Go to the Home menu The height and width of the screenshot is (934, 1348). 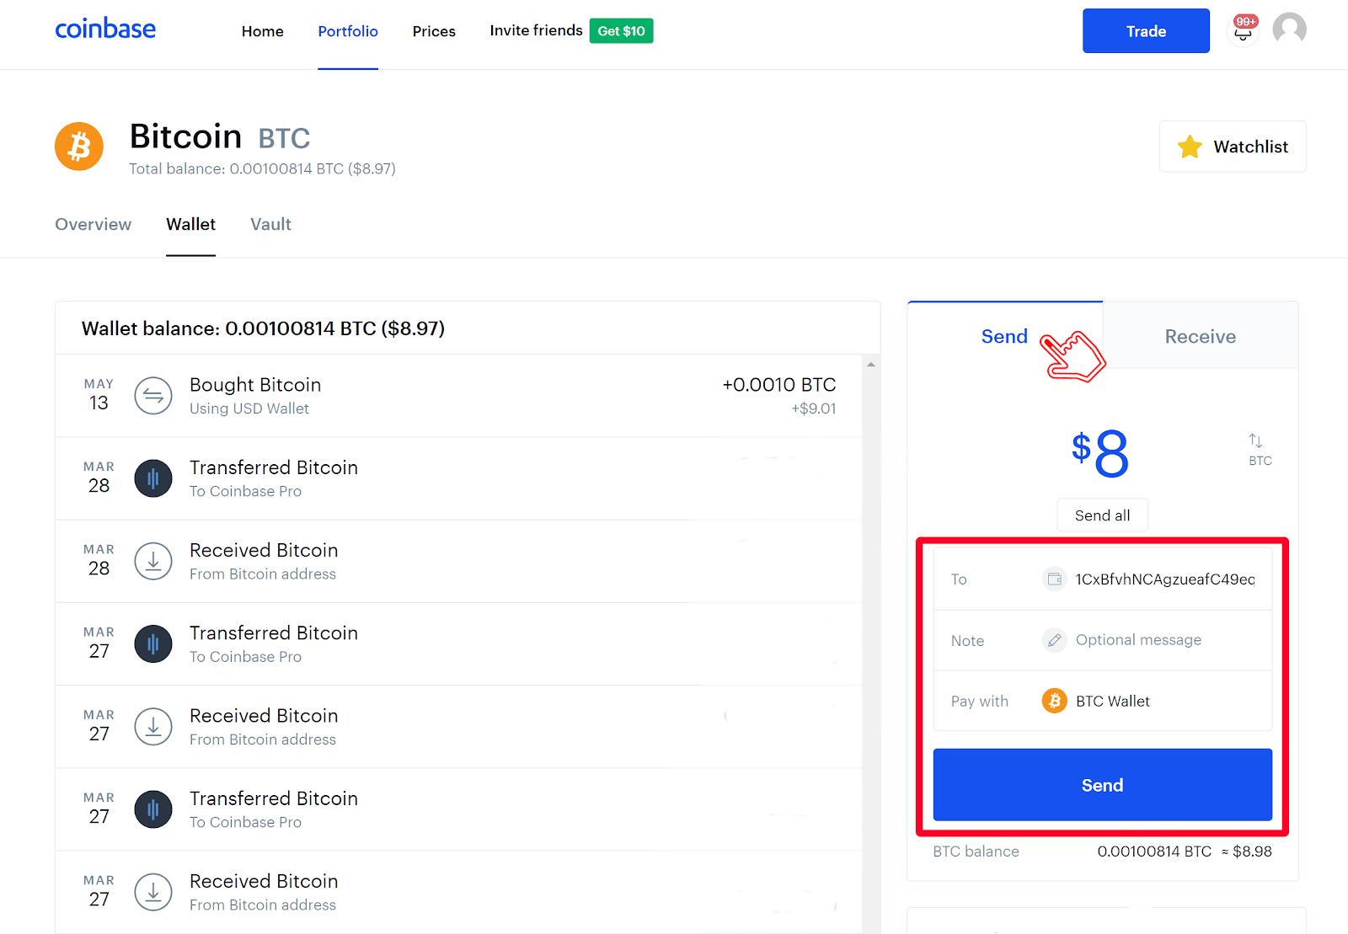[262, 31]
